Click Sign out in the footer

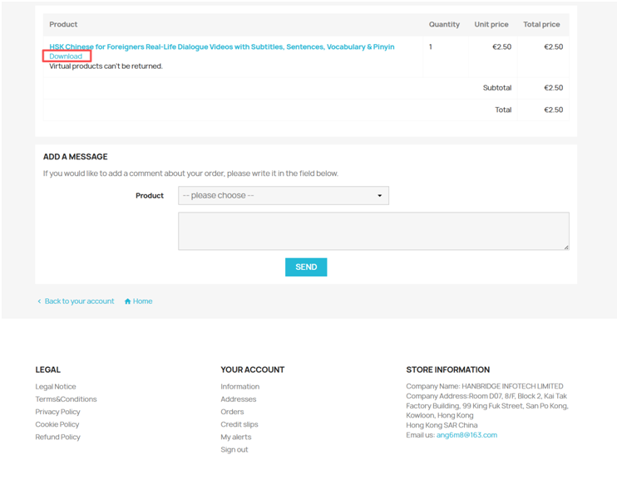click(234, 449)
